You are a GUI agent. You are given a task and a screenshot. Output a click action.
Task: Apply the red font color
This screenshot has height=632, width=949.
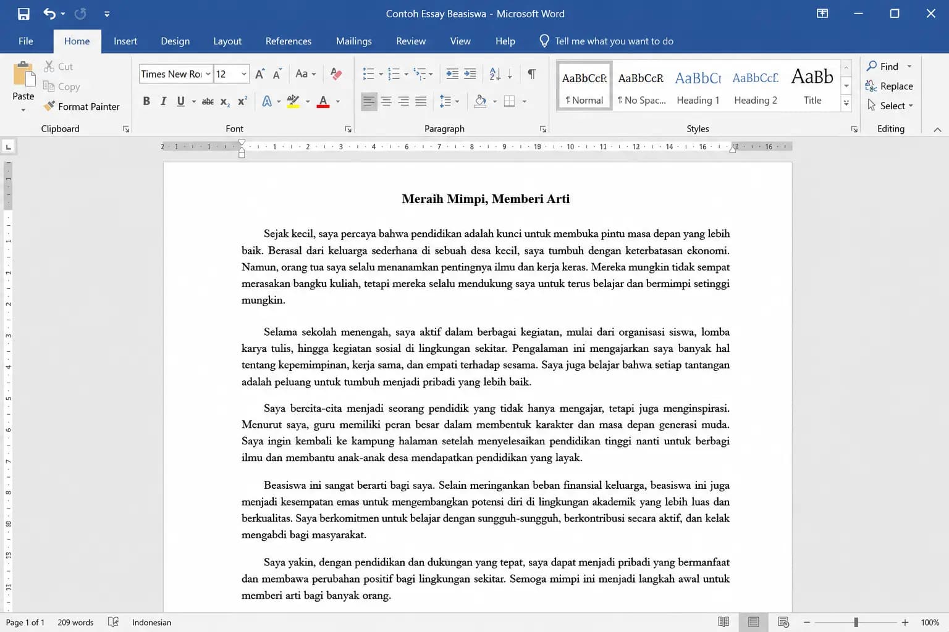323,101
